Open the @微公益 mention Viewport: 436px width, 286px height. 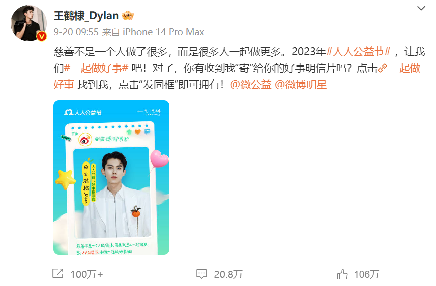tap(251, 85)
